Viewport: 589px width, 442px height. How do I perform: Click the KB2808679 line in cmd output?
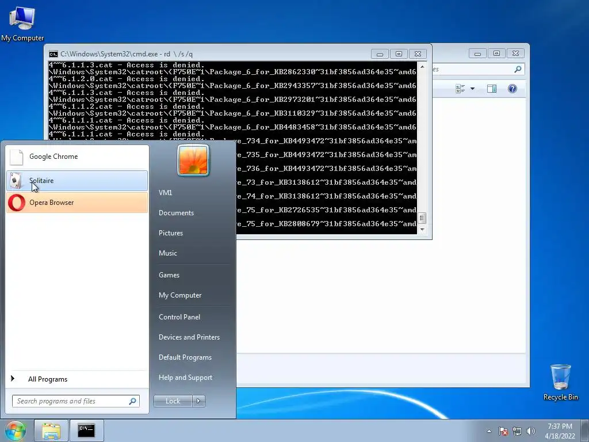point(327,224)
